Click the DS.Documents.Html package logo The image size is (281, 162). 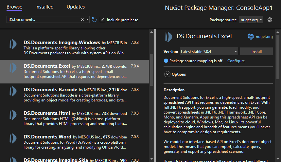tap(13, 115)
